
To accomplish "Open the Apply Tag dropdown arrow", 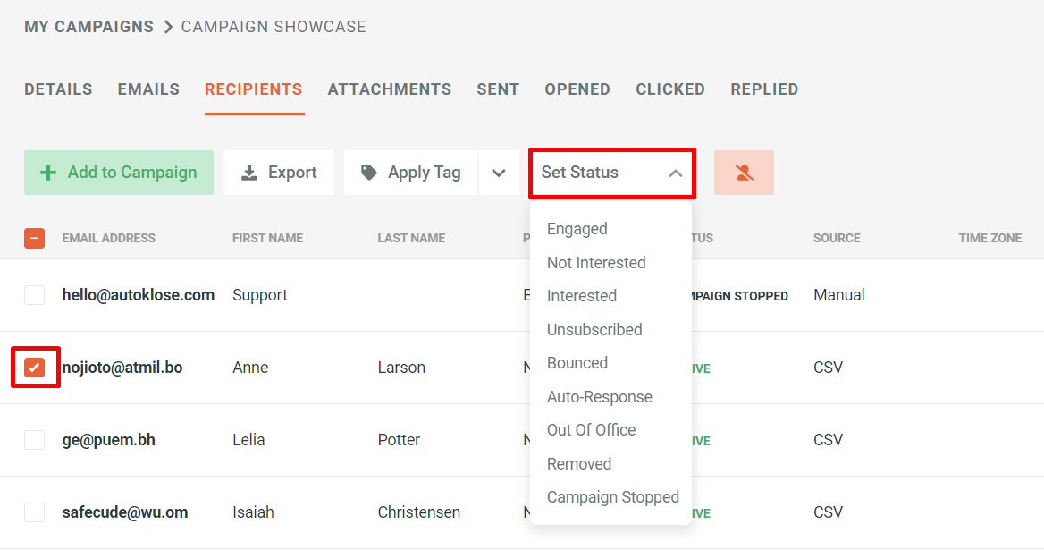I will point(499,173).
